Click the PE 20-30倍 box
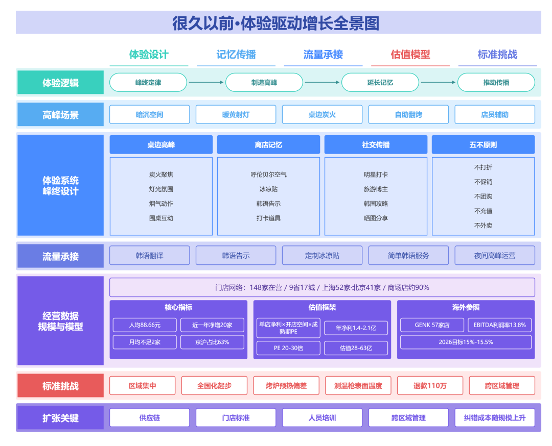 (x=288, y=348)
